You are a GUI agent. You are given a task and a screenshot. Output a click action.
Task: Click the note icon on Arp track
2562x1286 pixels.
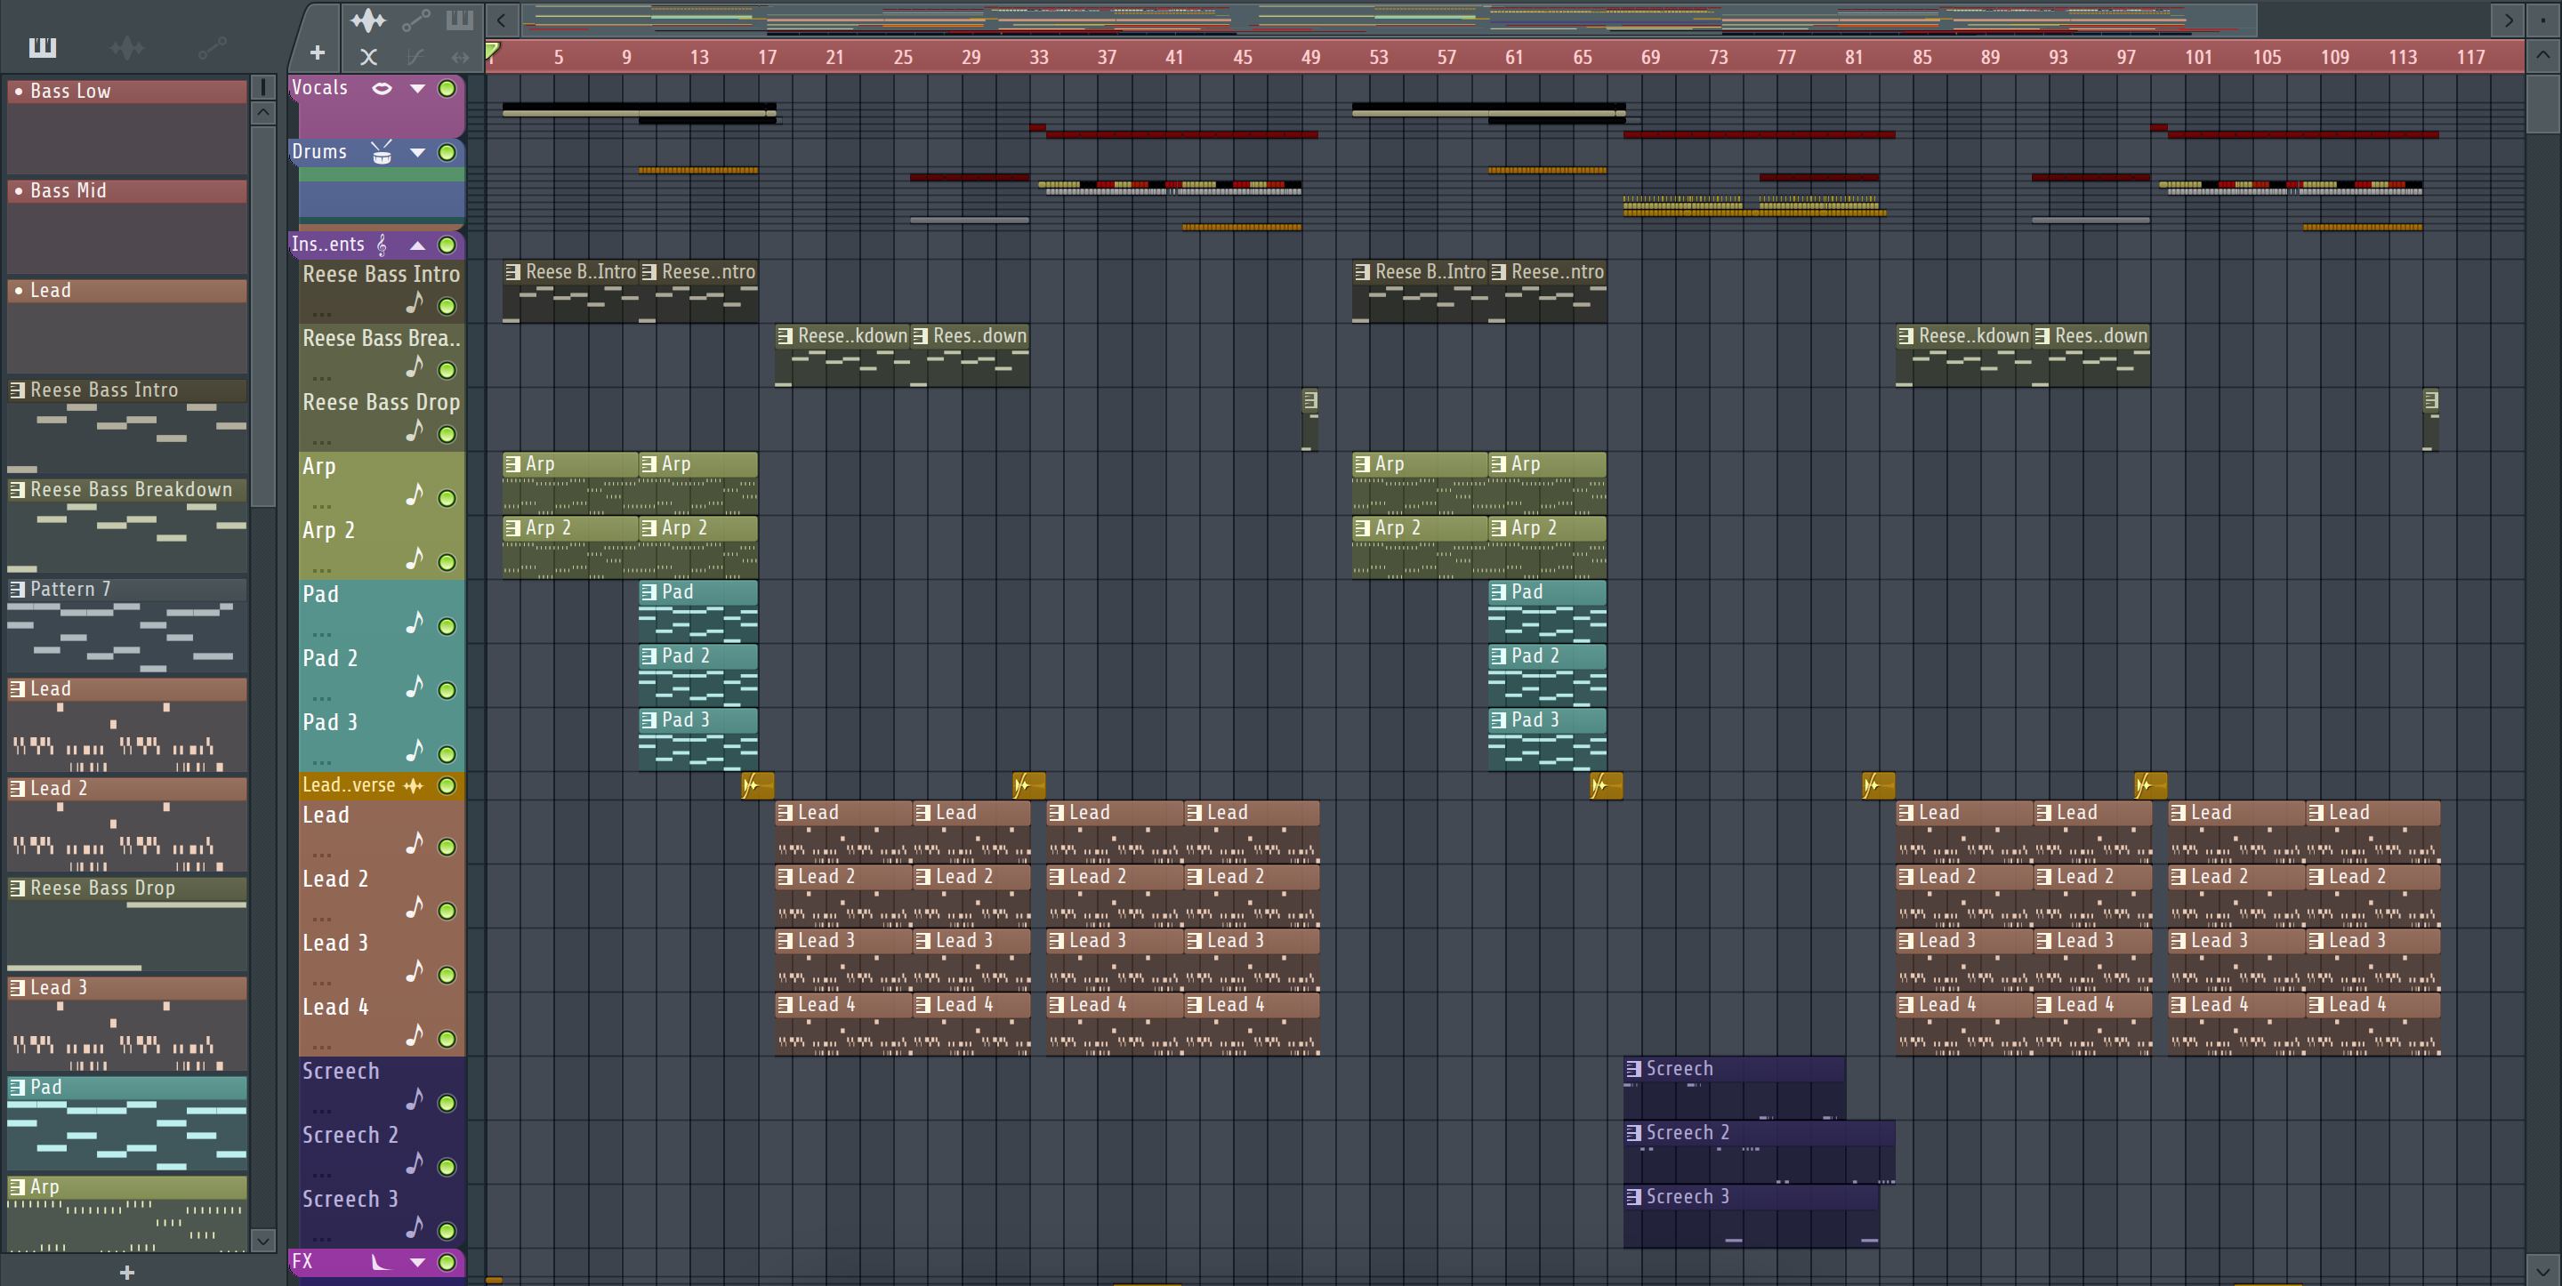click(x=415, y=494)
